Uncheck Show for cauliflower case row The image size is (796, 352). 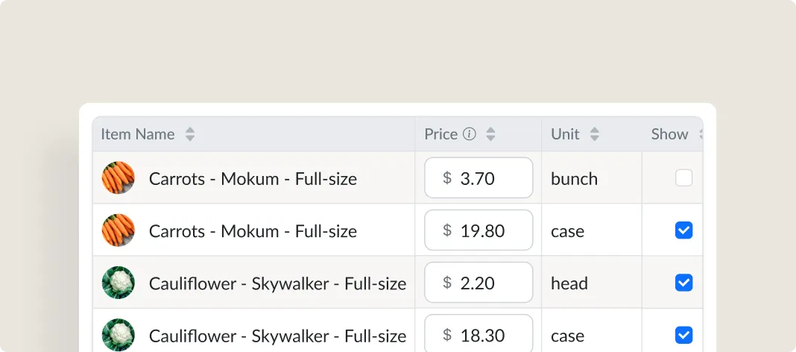tap(683, 335)
